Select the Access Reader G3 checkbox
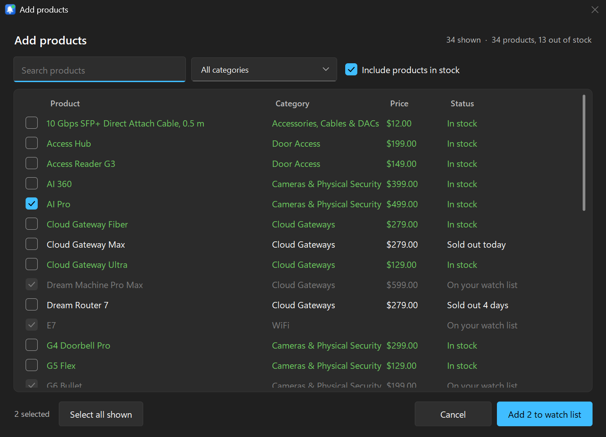 (31, 163)
